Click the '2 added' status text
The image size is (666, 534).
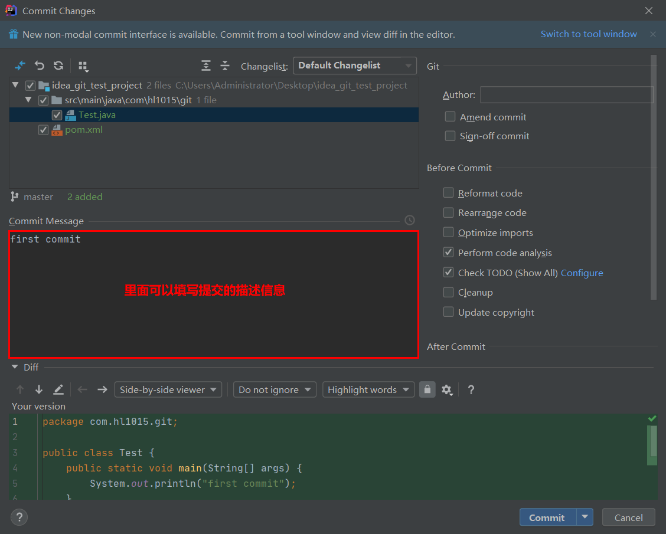85,197
